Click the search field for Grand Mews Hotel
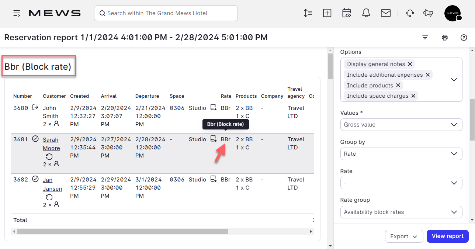The width and height of the screenshot is (475, 249). (x=166, y=13)
